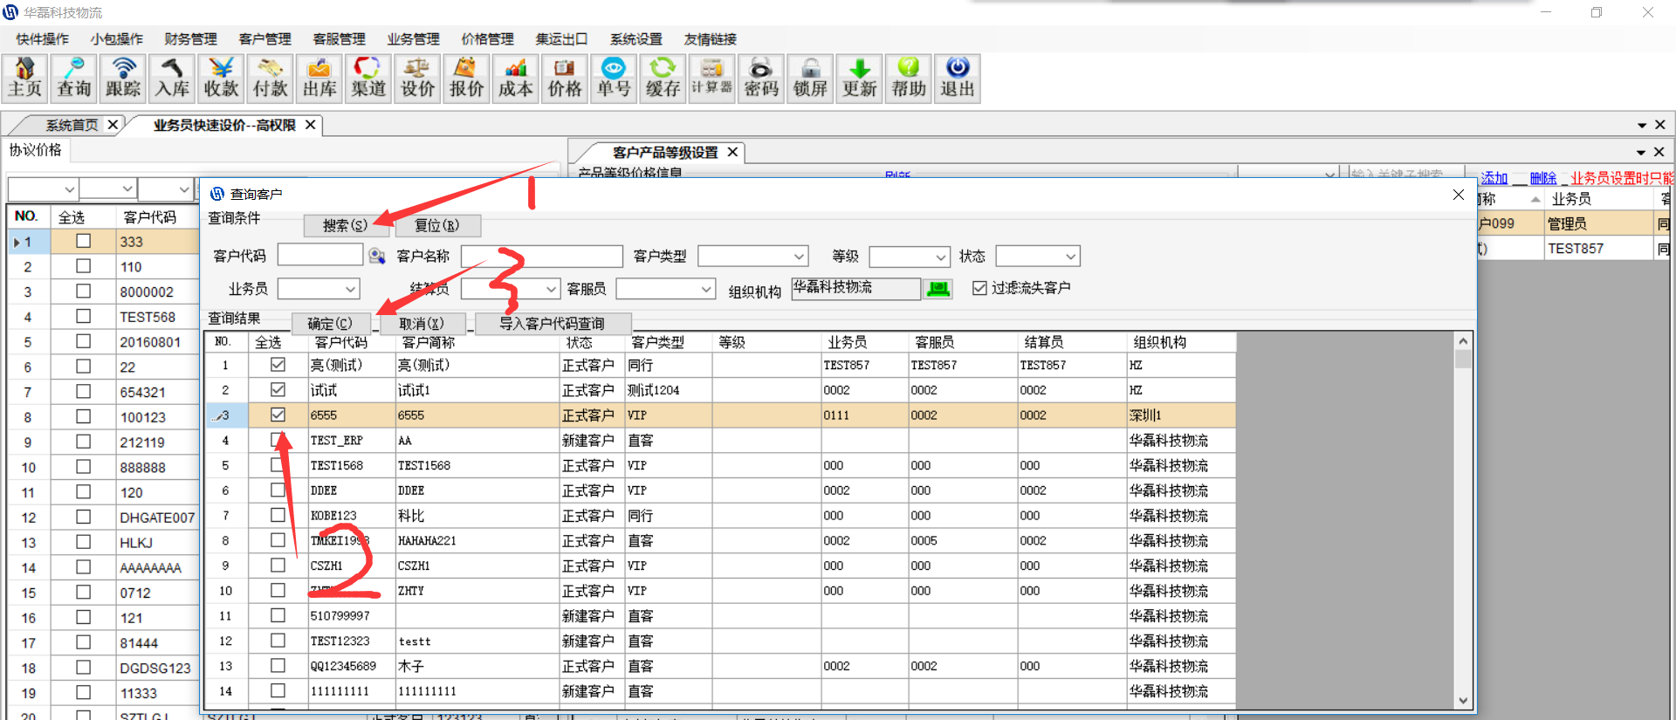Check the TEST_ERP row checkbox

[278, 440]
